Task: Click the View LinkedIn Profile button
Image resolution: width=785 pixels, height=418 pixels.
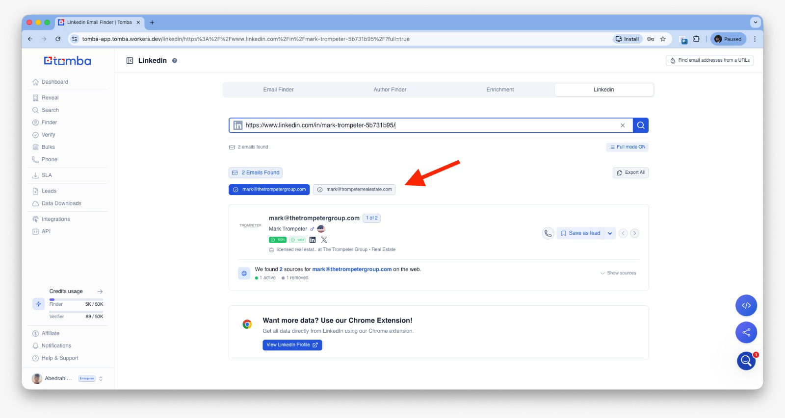Action: tap(292, 345)
